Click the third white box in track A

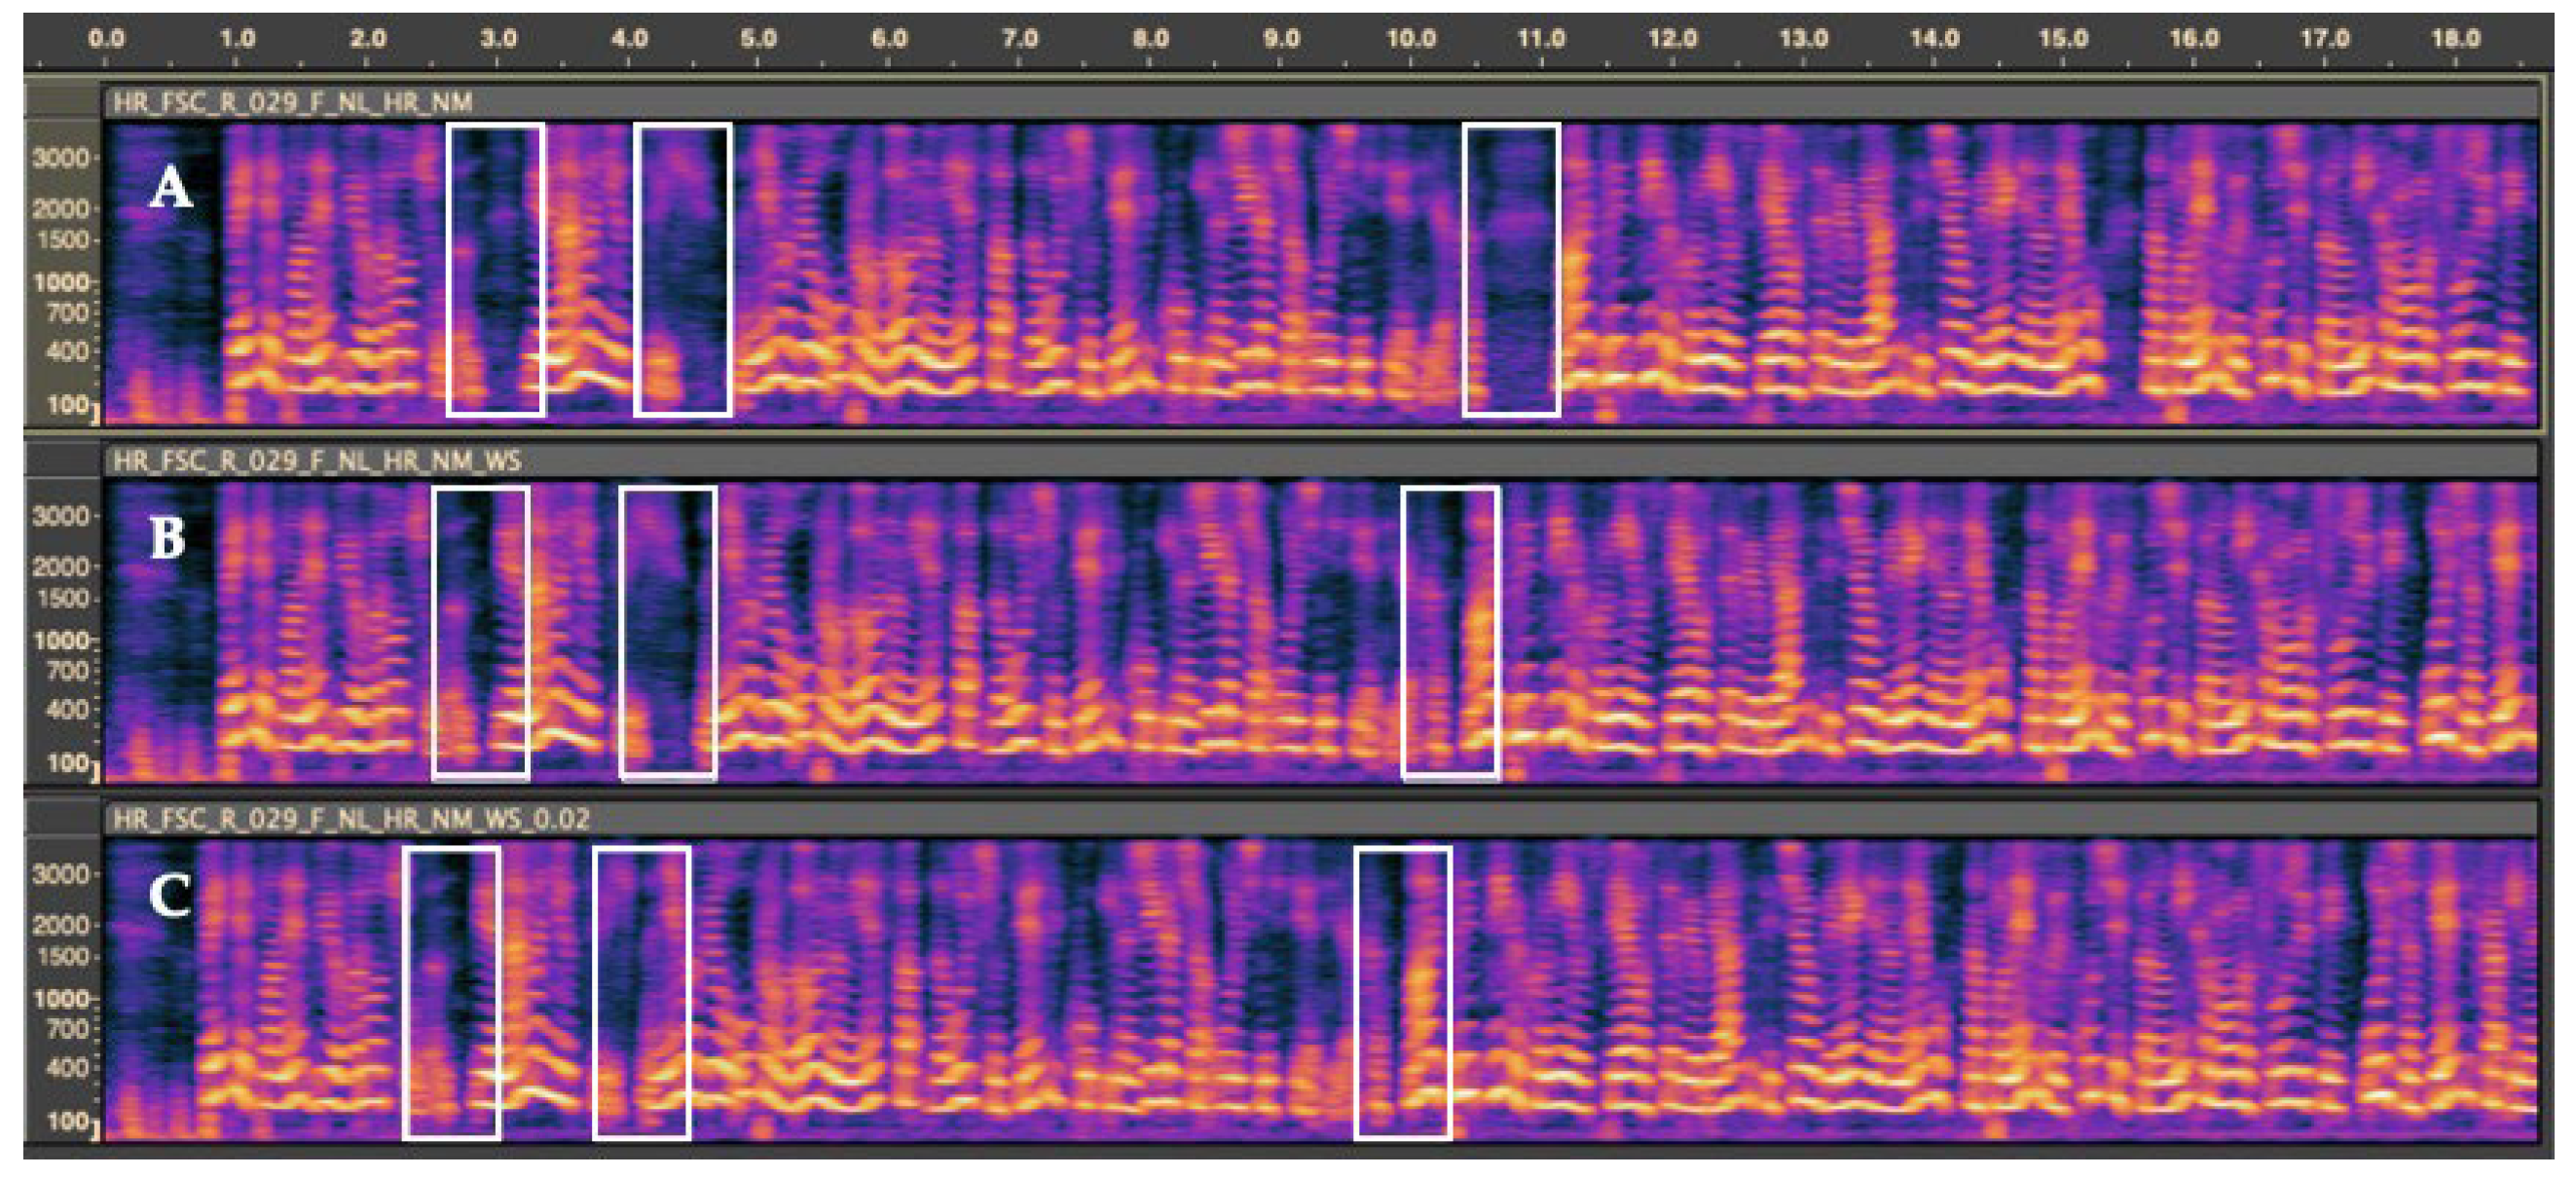click(x=1511, y=268)
